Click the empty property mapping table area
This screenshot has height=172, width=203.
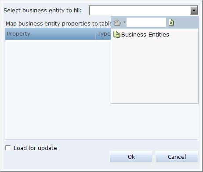tap(58, 89)
